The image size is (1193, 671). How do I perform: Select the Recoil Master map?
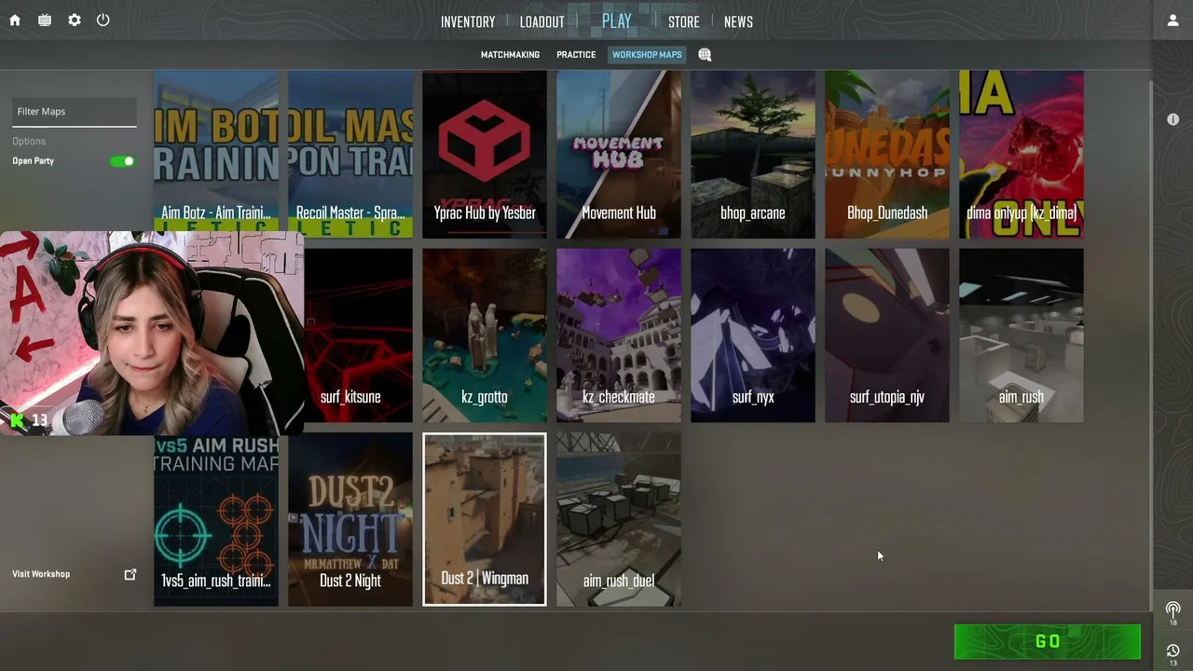(x=350, y=155)
